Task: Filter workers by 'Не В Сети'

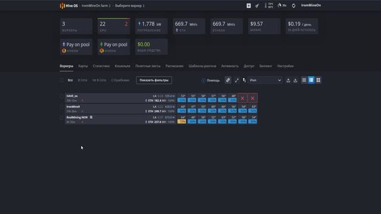Action: [99, 80]
